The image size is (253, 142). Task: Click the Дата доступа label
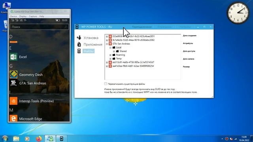pos(189,51)
